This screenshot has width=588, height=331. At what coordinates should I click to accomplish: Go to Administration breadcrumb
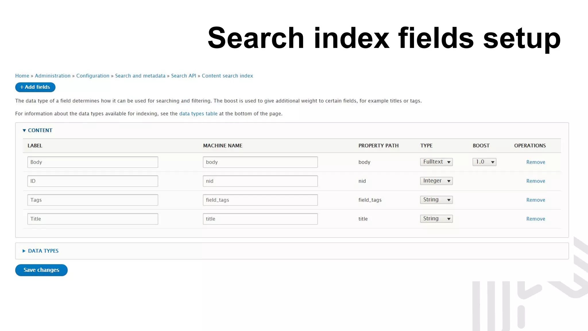[53, 76]
